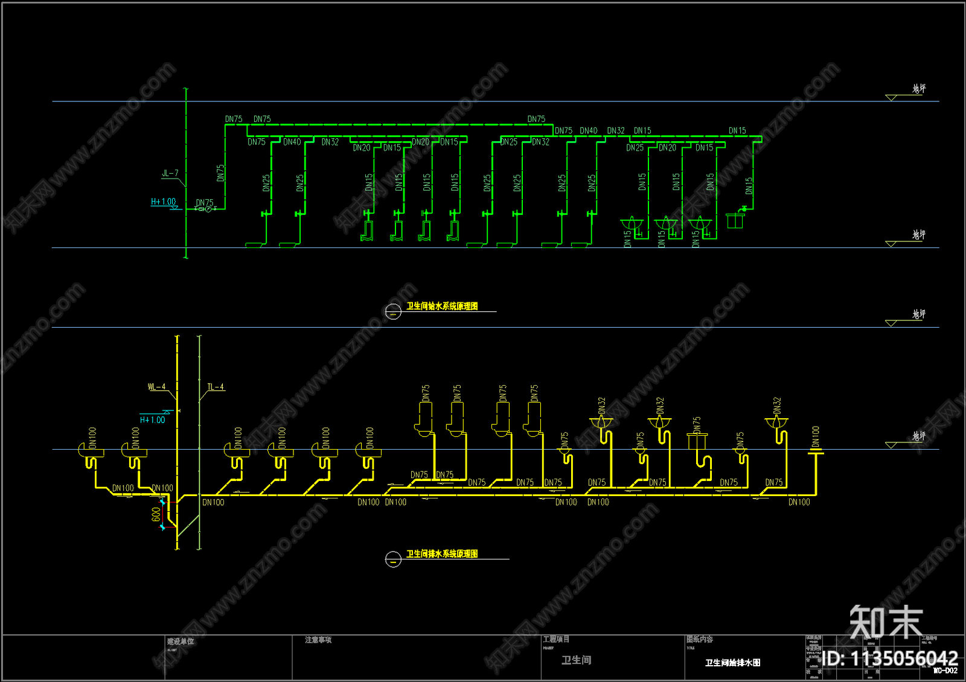Select the project name 卫生间
Image resolution: width=966 pixels, height=682 pixels.
[577, 660]
